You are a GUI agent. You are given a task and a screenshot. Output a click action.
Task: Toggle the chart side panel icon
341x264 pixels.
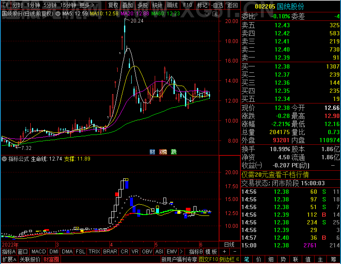click(x=215, y=14)
